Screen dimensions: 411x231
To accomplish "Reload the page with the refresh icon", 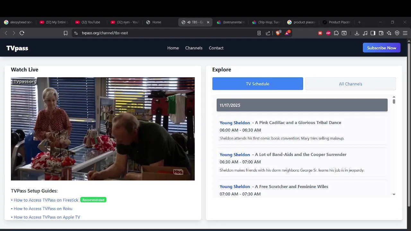I will (x=22, y=33).
